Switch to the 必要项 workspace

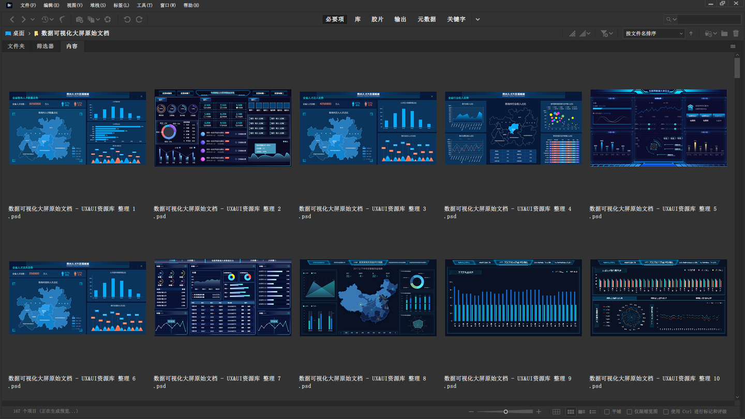click(x=335, y=19)
